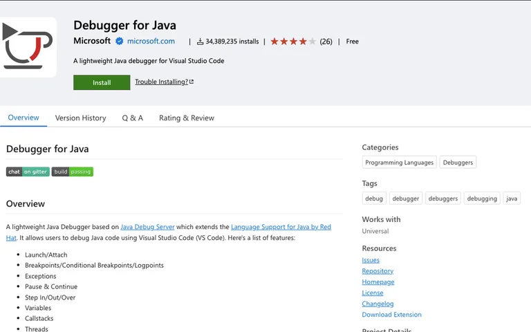Click the 34,389,235 installs text
This screenshot has width=531, height=332.
232,41
